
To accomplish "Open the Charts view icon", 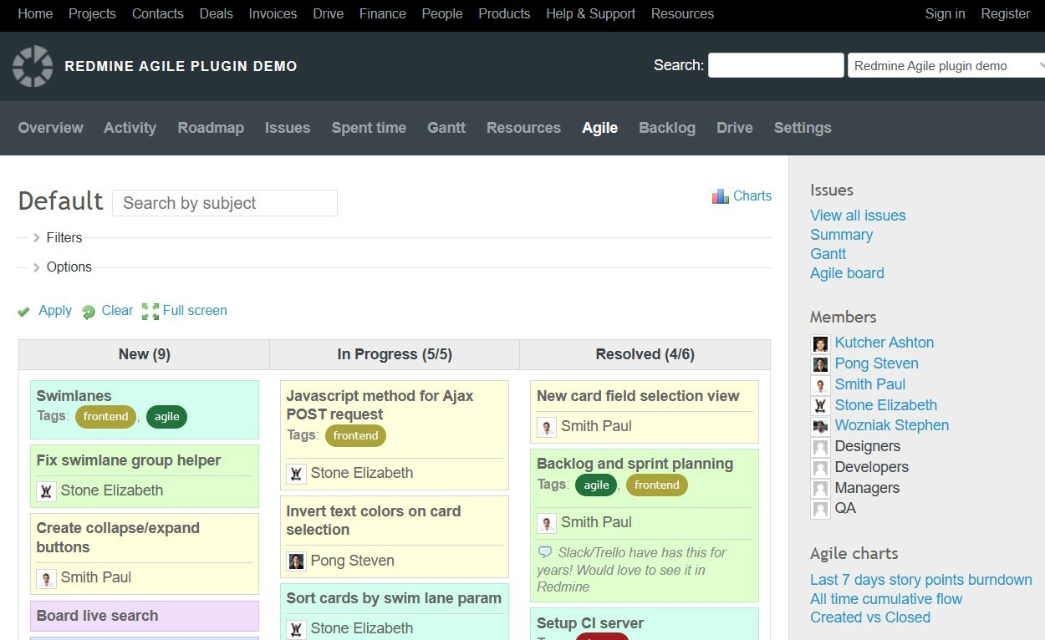I will pos(720,196).
